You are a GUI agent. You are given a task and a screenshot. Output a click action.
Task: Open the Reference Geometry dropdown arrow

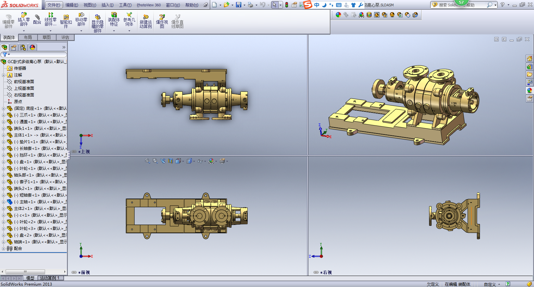(129, 31)
